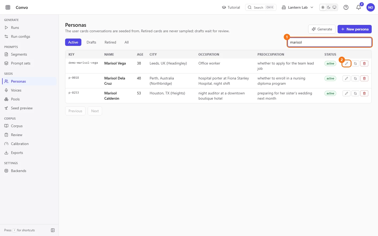
Task: Go to Previous page of personas
Action: (x=75, y=111)
